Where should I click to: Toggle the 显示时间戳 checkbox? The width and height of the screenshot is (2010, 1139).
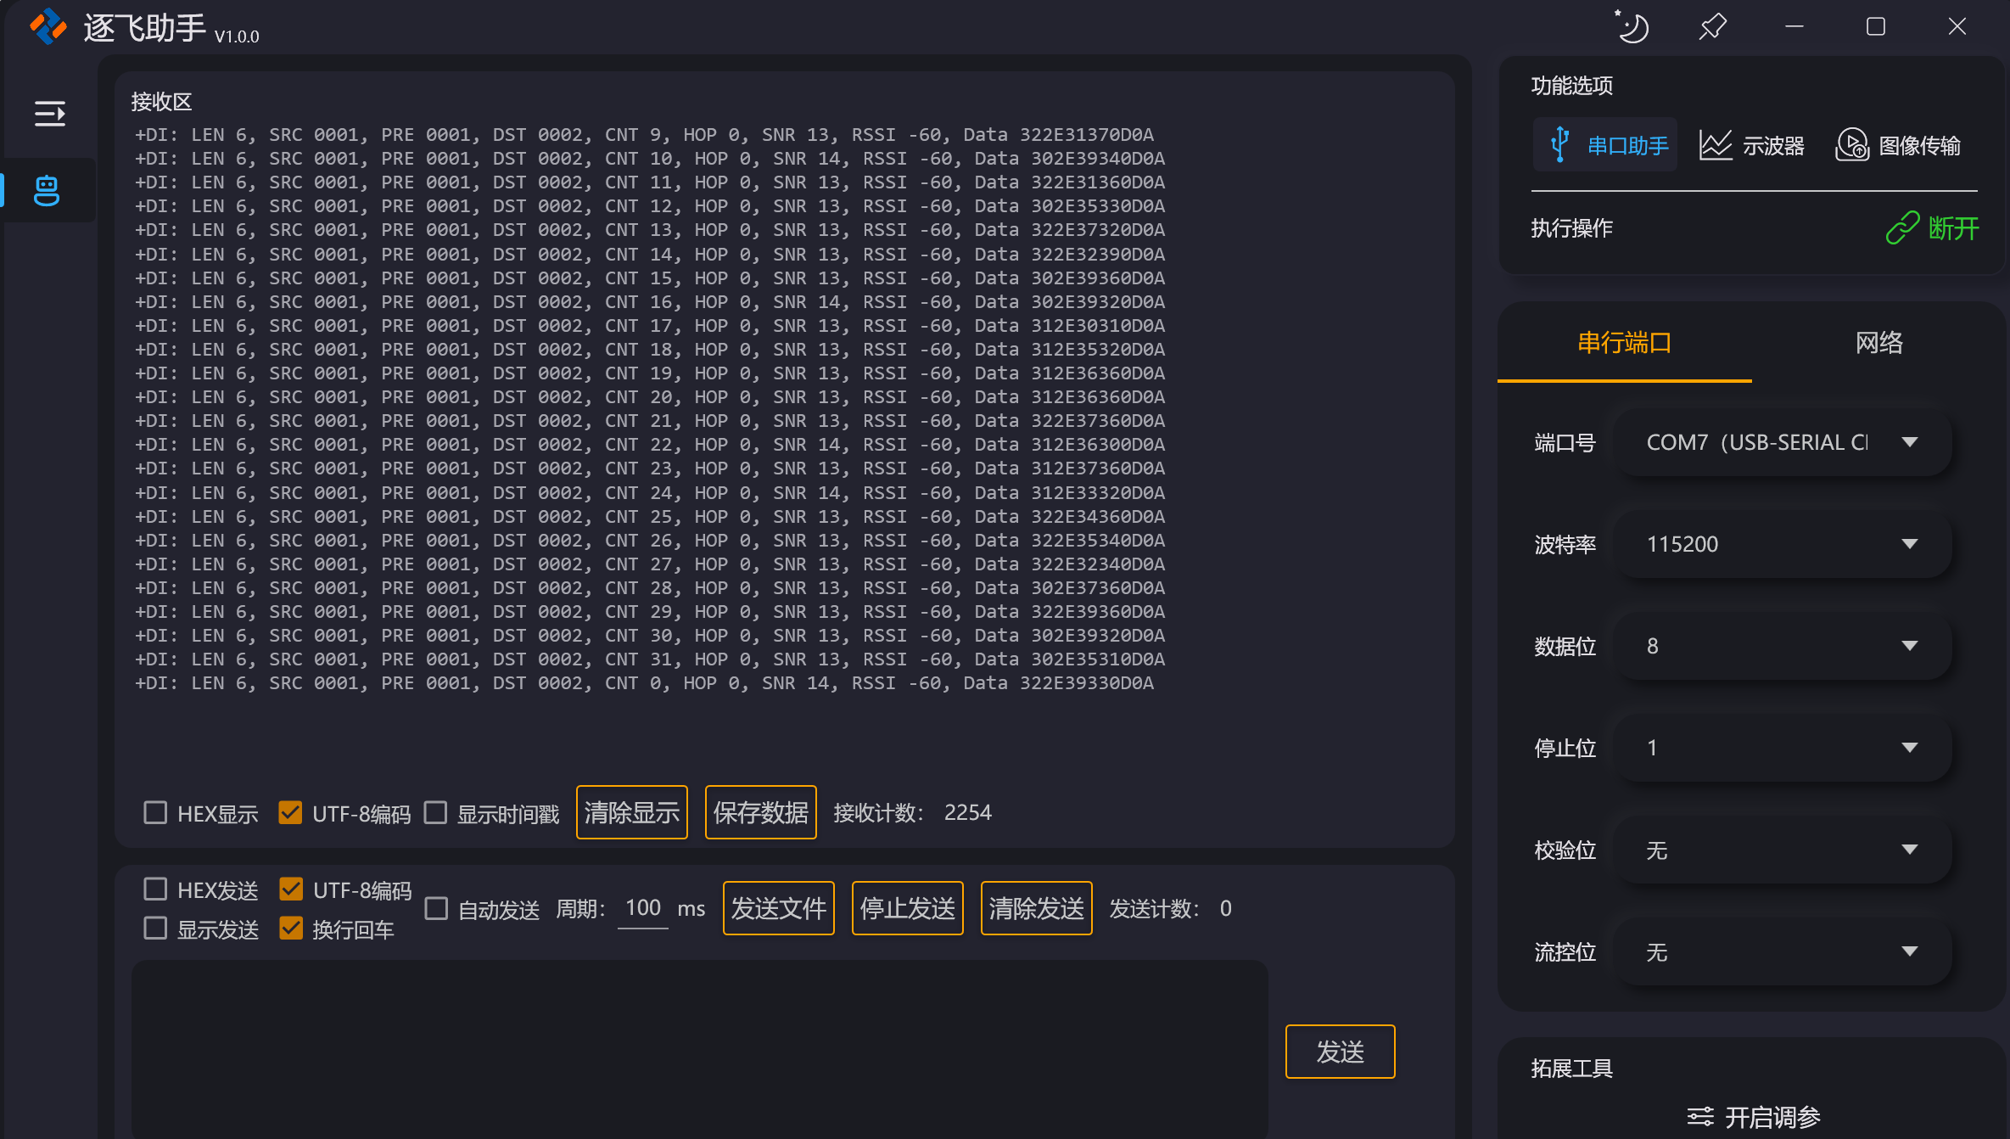point(436,813)
